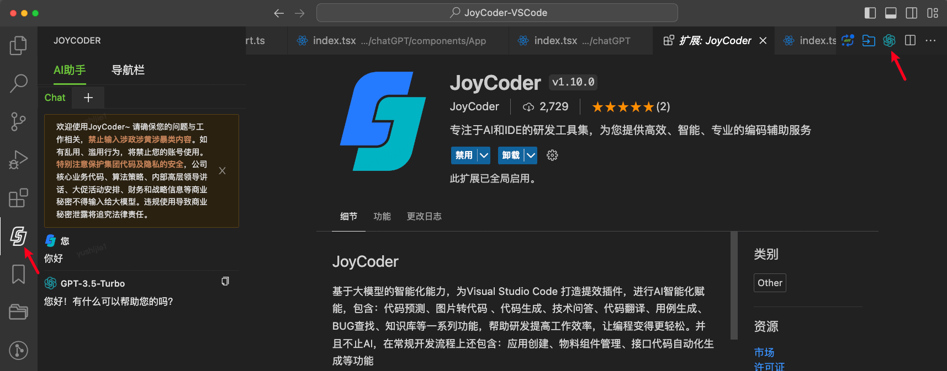Open the 市场 resource link

click(764, 352)
